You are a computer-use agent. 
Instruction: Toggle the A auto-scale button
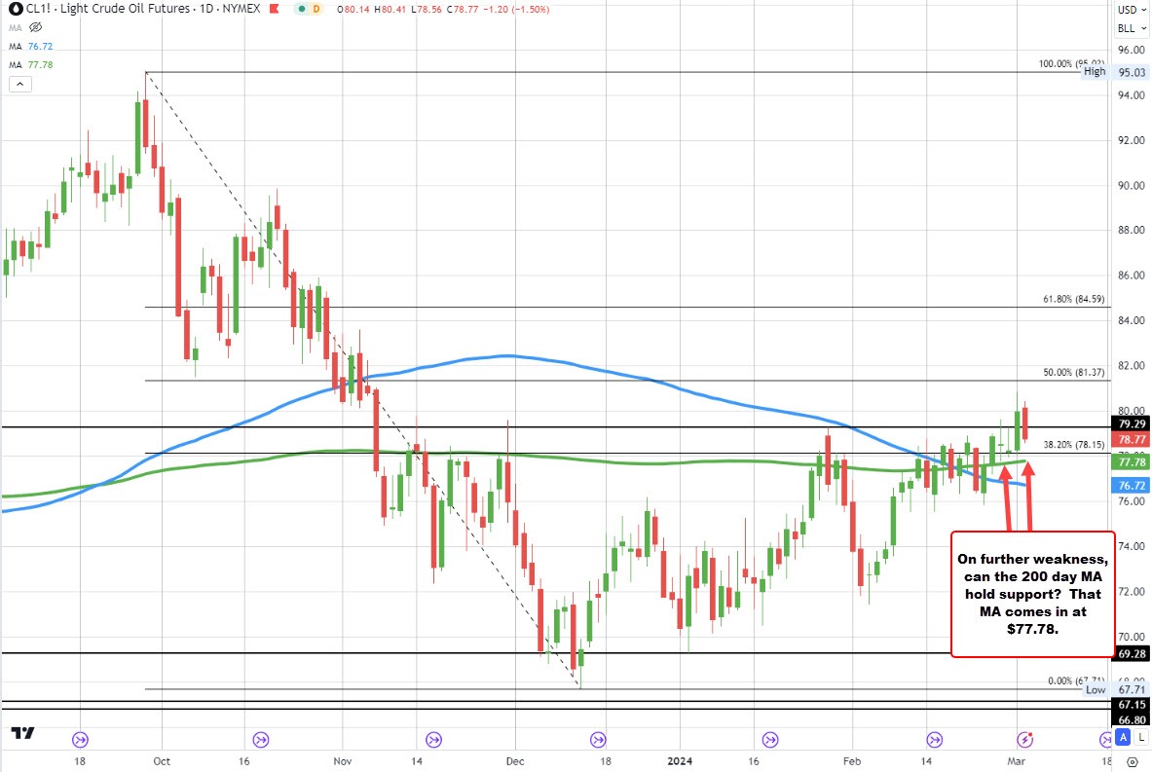coord(1123,737)
